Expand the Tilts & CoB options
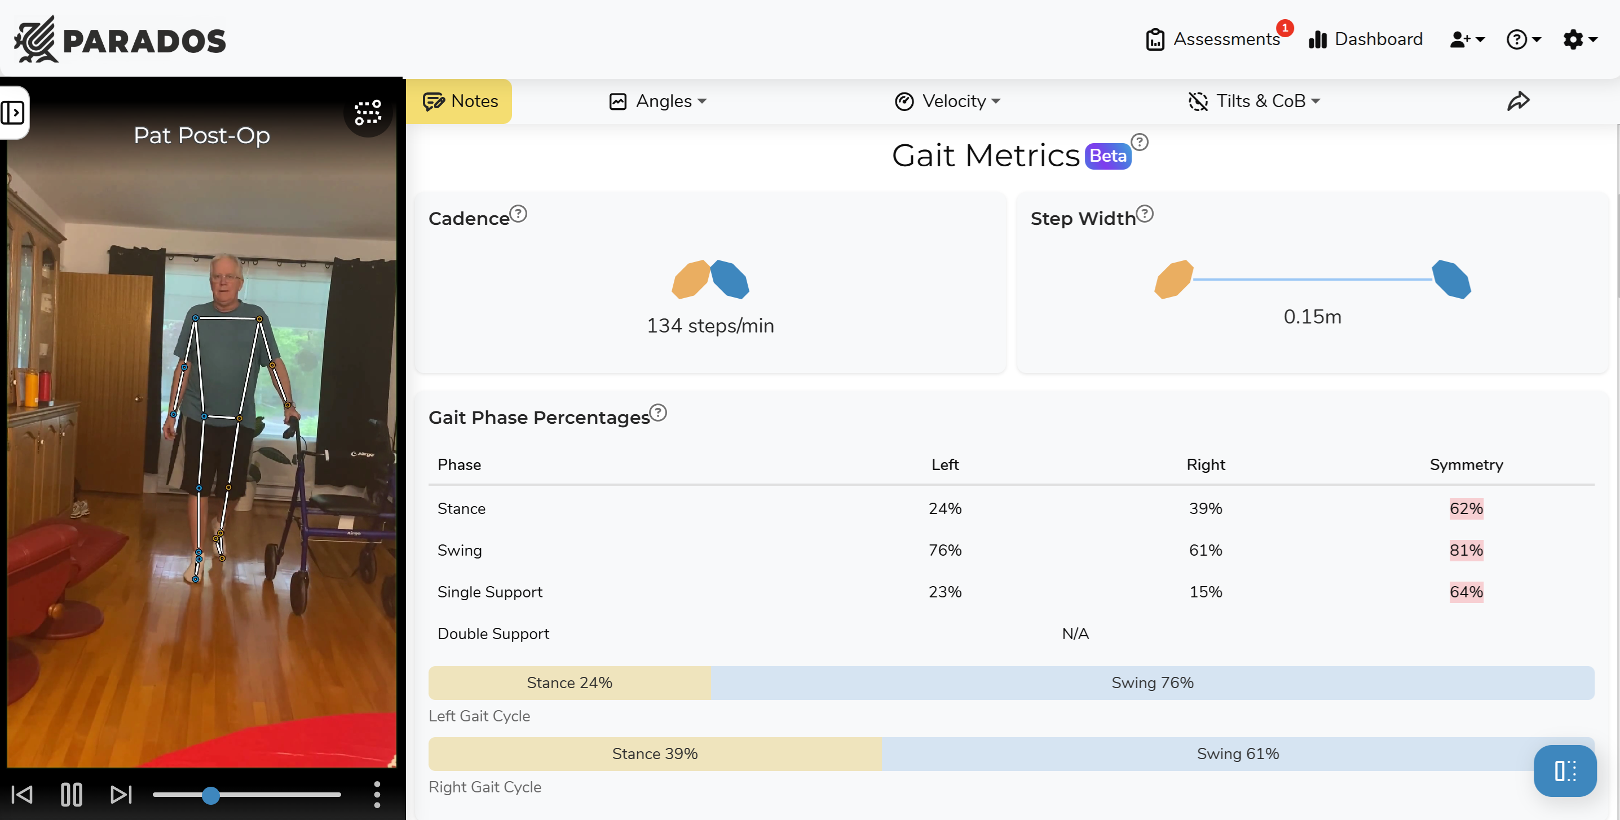 coord(1316,100)
